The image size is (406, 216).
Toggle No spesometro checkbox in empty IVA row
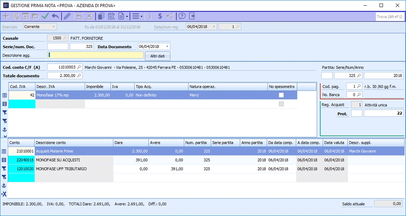(281, 104)
